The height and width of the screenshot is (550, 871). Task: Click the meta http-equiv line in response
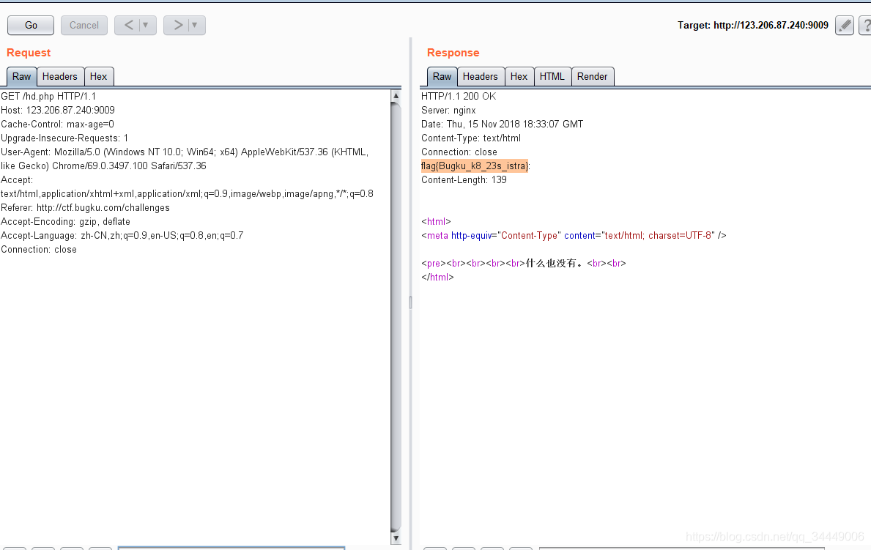574,235
